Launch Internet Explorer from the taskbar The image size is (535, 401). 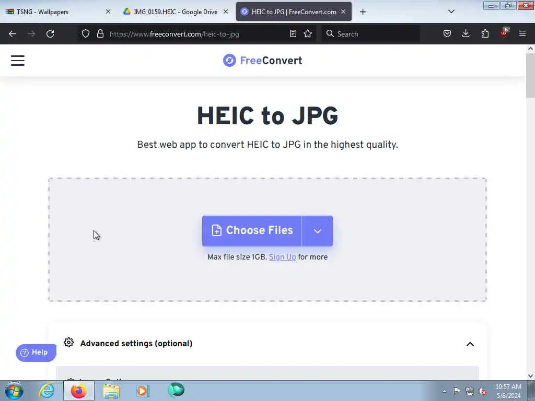(46, 391)
